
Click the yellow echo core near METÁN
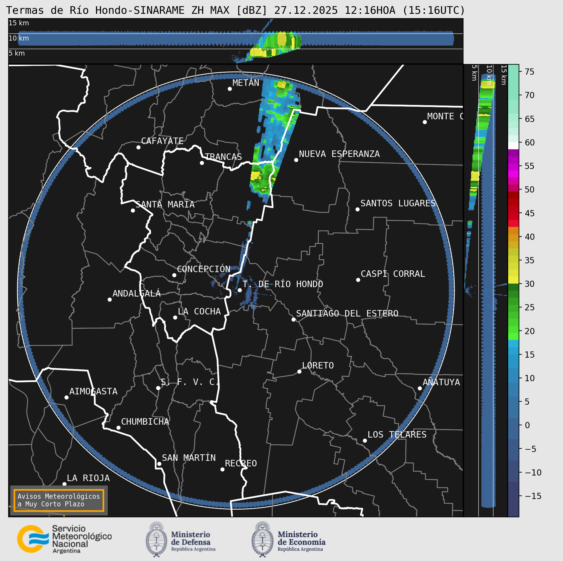click(x=282, y=85)
